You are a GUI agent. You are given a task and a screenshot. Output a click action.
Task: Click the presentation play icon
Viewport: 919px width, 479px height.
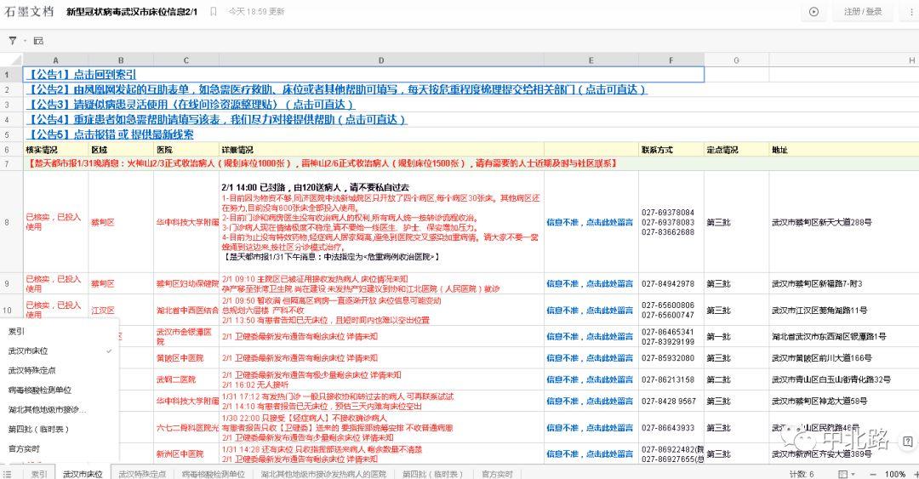coord(813,12)
